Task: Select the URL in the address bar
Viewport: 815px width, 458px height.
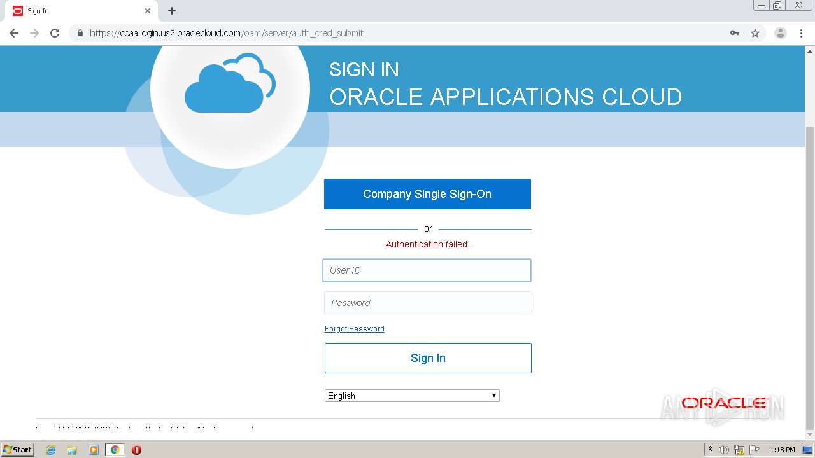Action: [x=227, y=33]
